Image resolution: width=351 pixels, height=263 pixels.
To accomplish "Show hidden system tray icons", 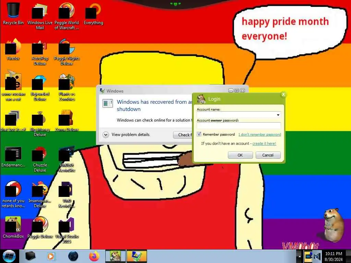I will click(x=299, y=256).
